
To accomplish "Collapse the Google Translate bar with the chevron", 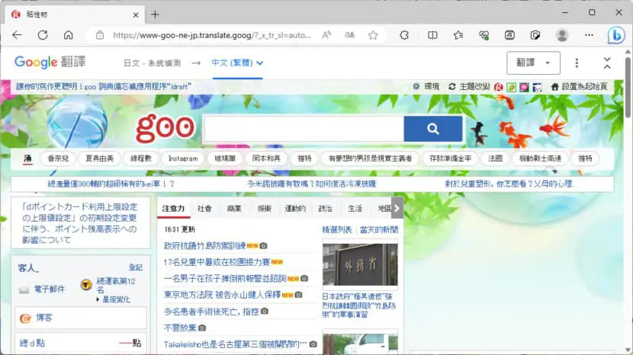I will tap(607, 63).
